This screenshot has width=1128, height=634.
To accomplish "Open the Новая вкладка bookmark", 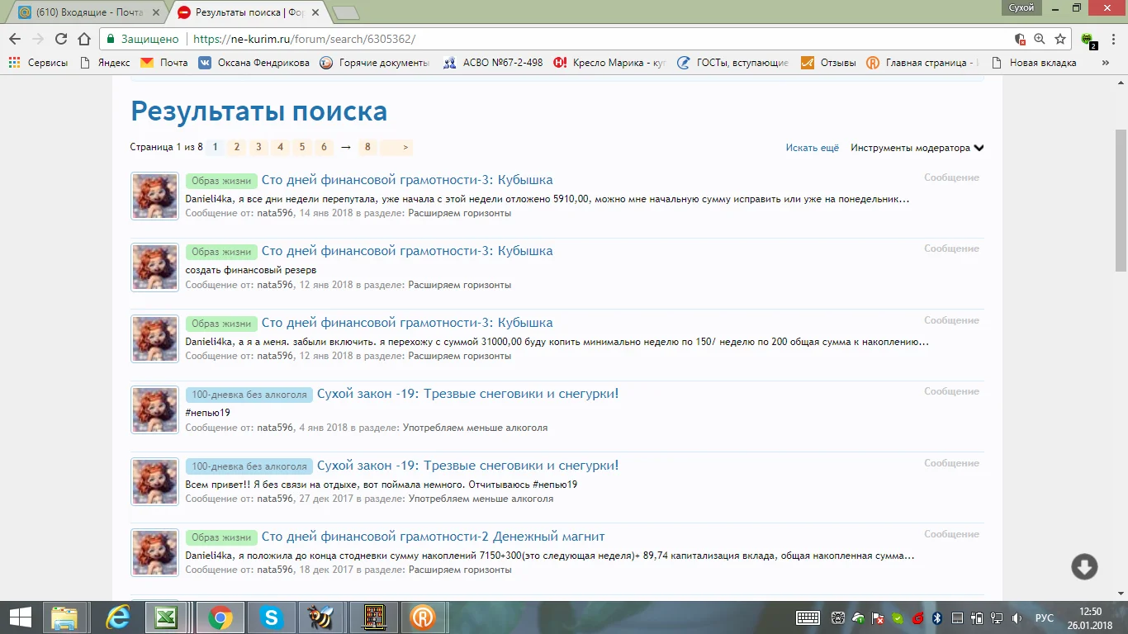I will (1033, 63).
